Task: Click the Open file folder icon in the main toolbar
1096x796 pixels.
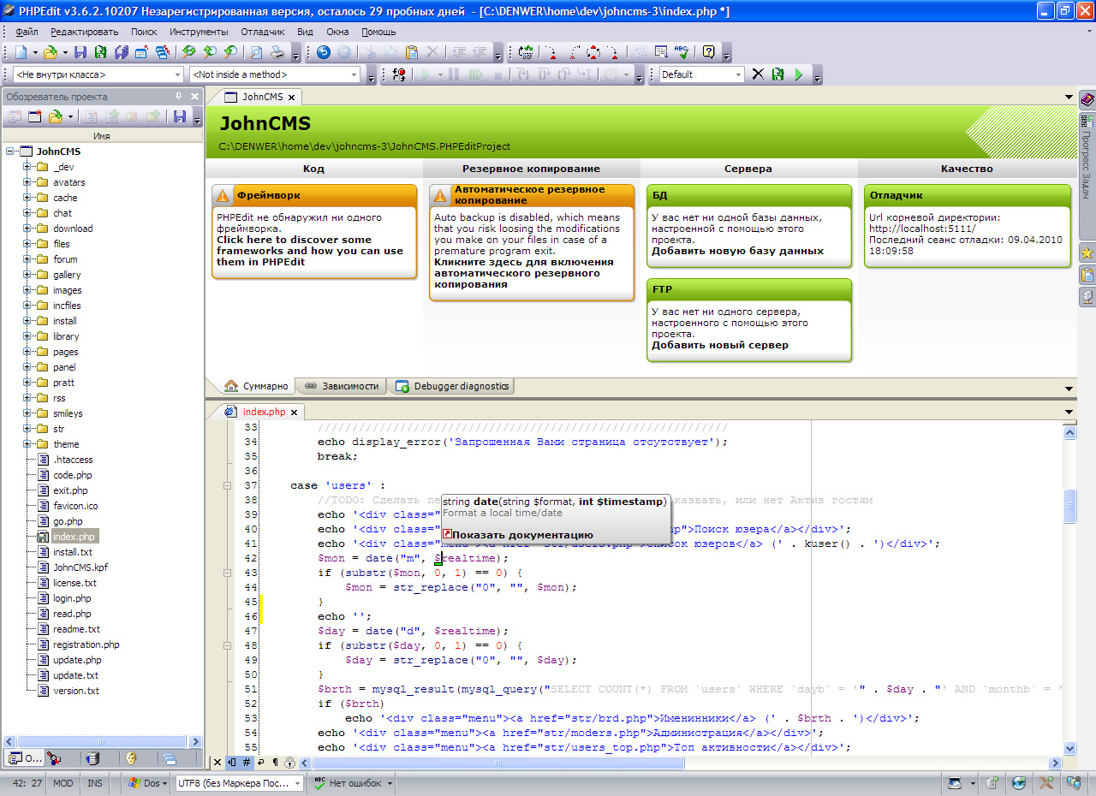Action: pyautogui.click(x=51, y=52)
